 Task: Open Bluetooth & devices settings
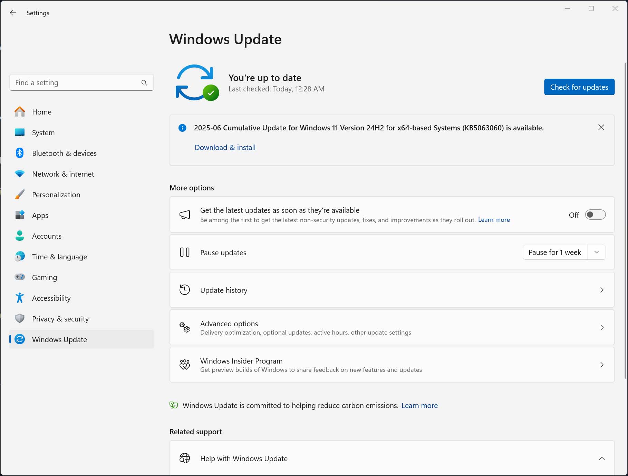pyautogui.click(x=82, y=153)
